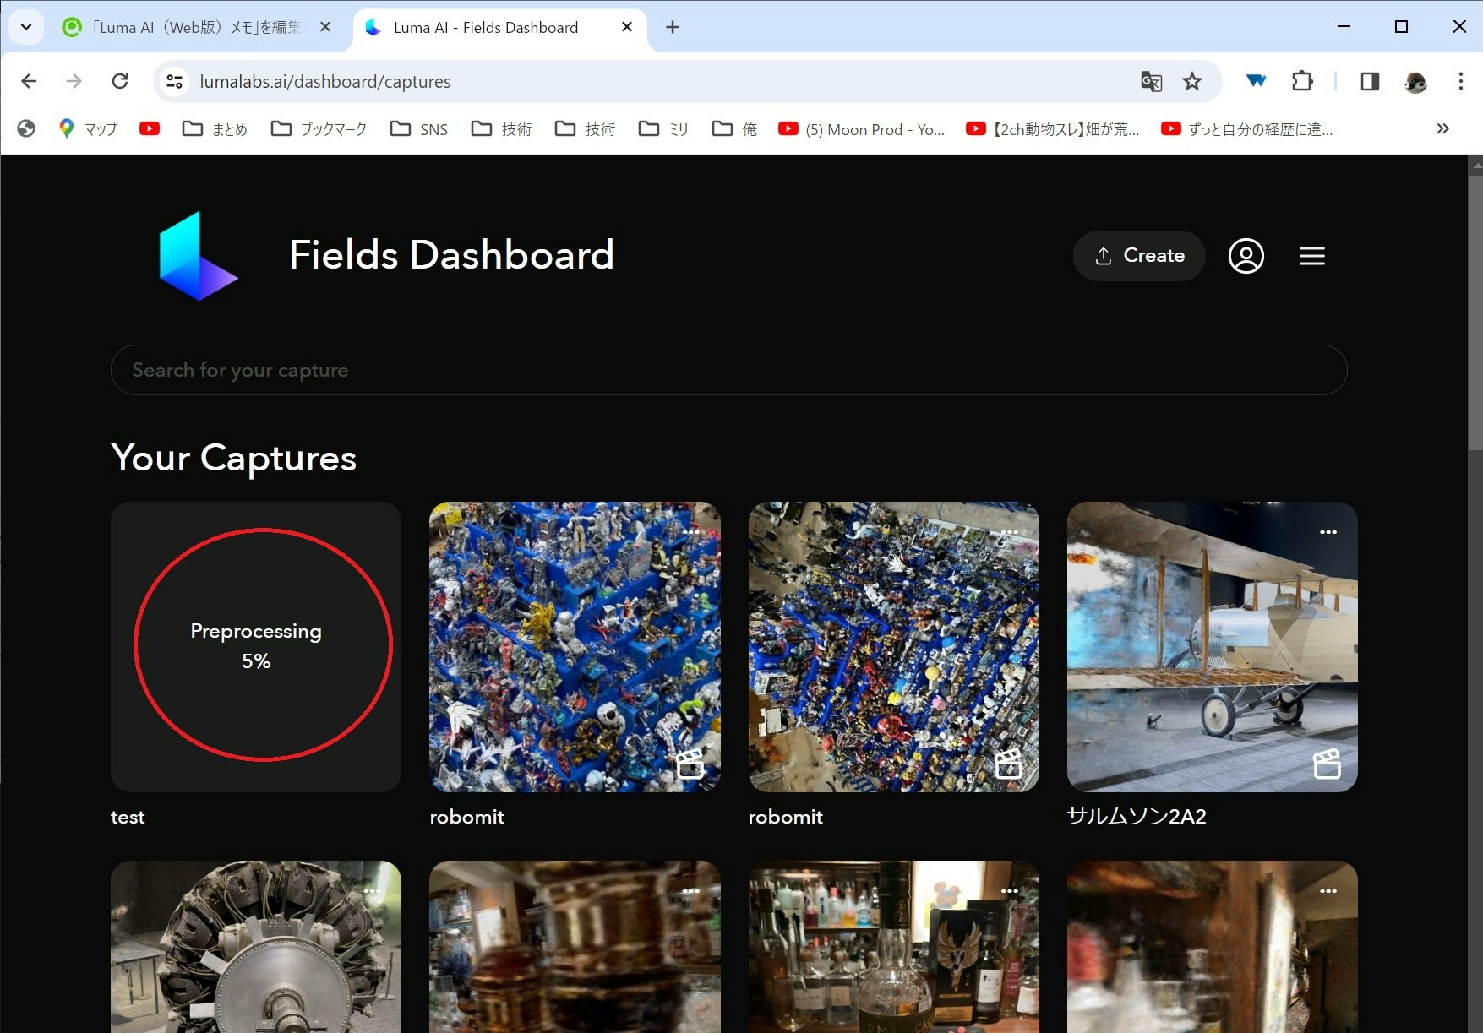This screenshot has width=1483, height=1033.
Task: Click clapperboard icon on サルムソン2A2 card
Action: [x=1328, y=764]
